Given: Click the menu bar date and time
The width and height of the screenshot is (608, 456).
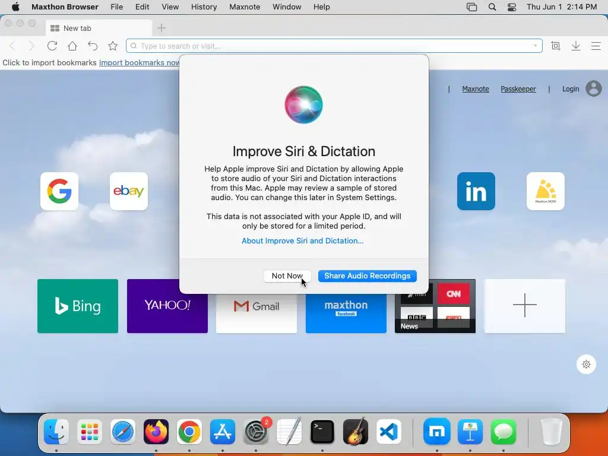Looking at the screenshot, I should (562, 7).
